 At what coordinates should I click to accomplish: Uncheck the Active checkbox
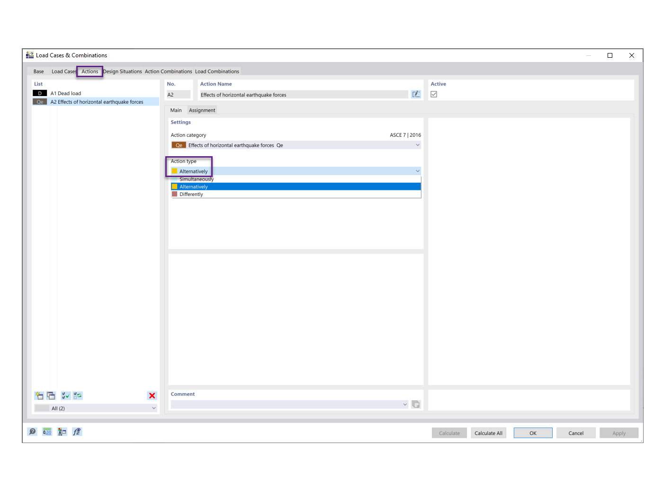[x=434, y=94]
